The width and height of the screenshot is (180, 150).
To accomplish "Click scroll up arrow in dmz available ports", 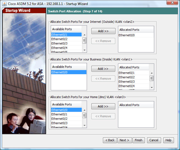I will (x=85, y=110).
